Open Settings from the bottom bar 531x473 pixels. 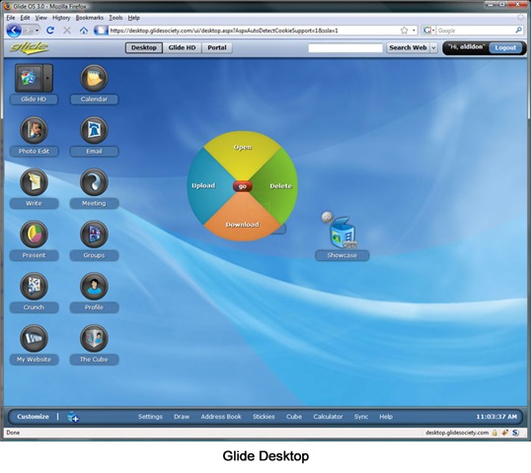point(150,417)
